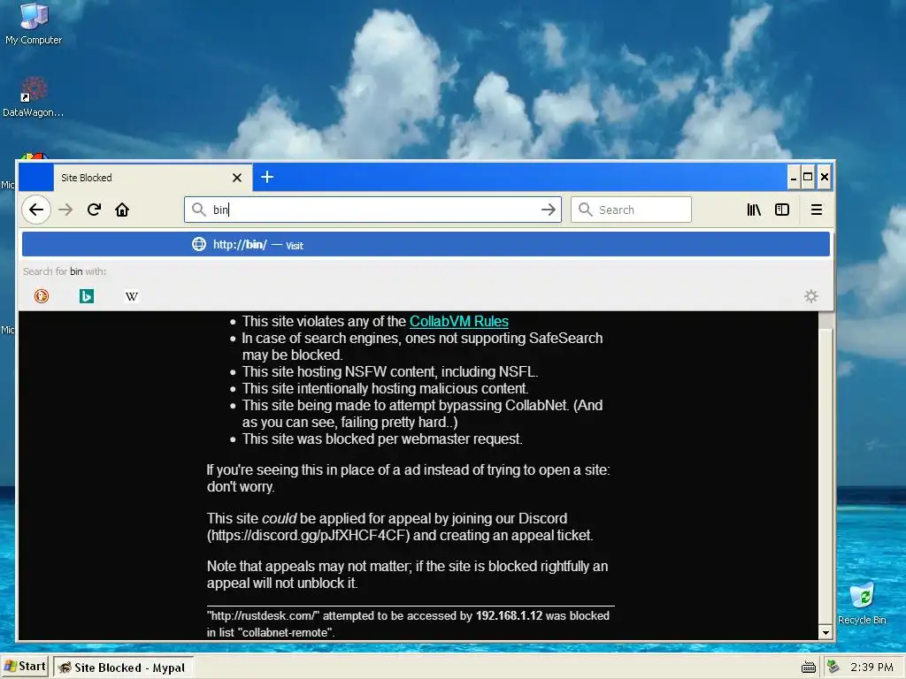Click the 2:39 PM system clock
Image resolution: width=906 pixels, height=679 pixels.
871,668
